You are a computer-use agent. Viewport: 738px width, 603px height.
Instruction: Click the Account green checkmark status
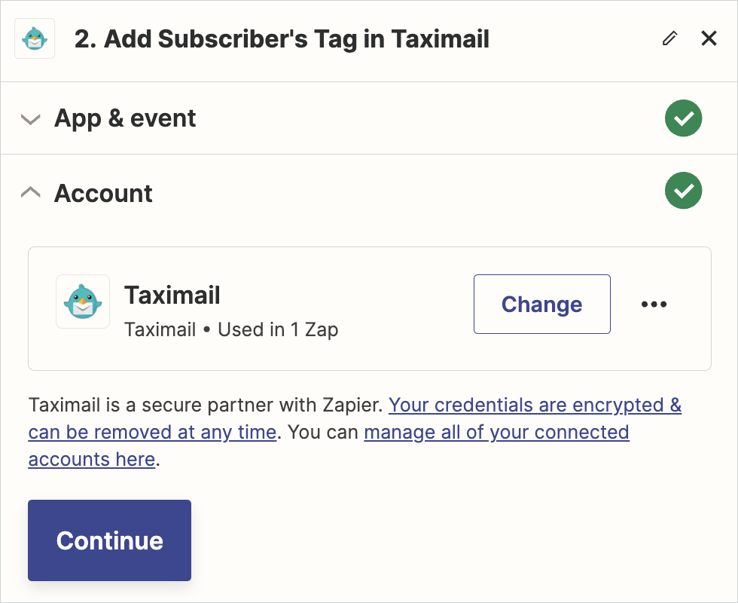[683, 191]
